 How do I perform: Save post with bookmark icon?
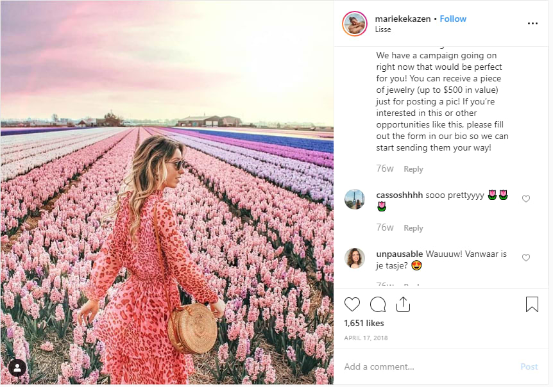pos(532,304)
